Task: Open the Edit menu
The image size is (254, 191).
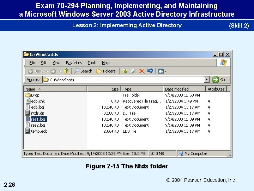Action: click(44, 63)
